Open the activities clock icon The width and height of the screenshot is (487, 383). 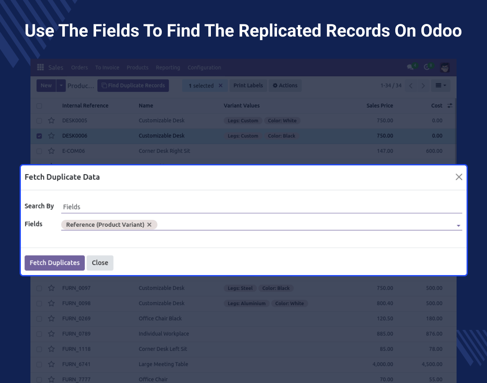(427, 67)
